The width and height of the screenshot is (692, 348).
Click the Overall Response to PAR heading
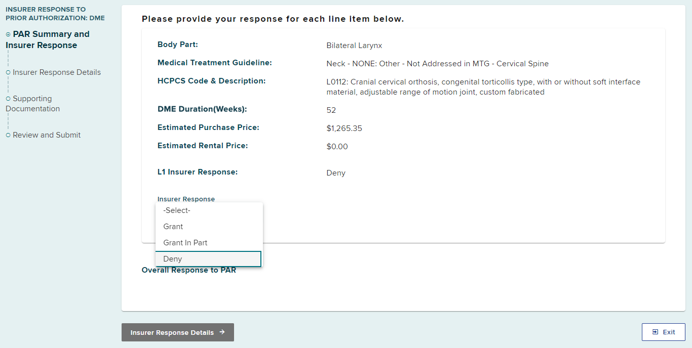coord(188,270)
